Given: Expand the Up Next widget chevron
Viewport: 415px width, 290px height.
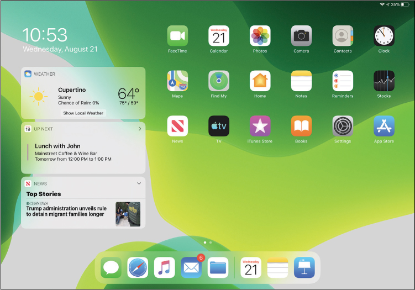Looking at the screenshot, I should [139, 129].
